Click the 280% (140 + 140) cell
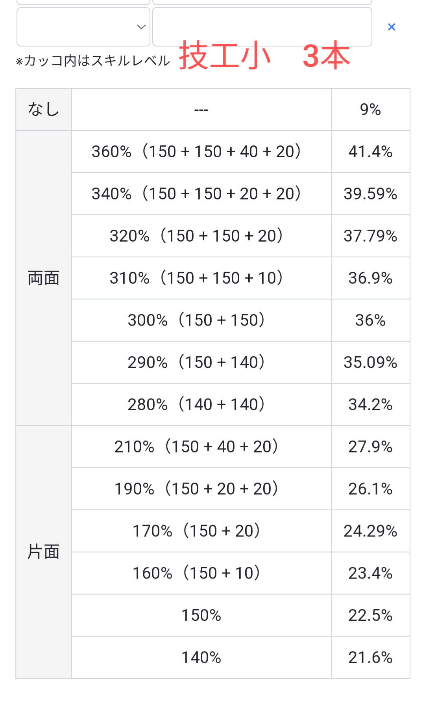 tap(201, 404)
